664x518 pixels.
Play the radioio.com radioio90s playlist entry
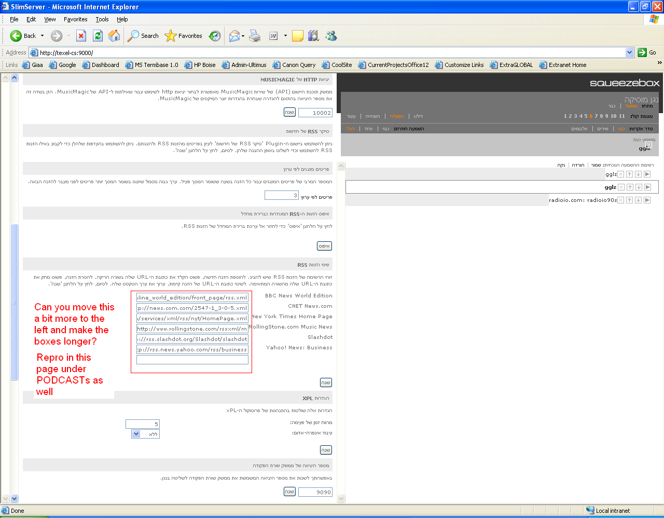pyautogui.click(x=647, y=200)
